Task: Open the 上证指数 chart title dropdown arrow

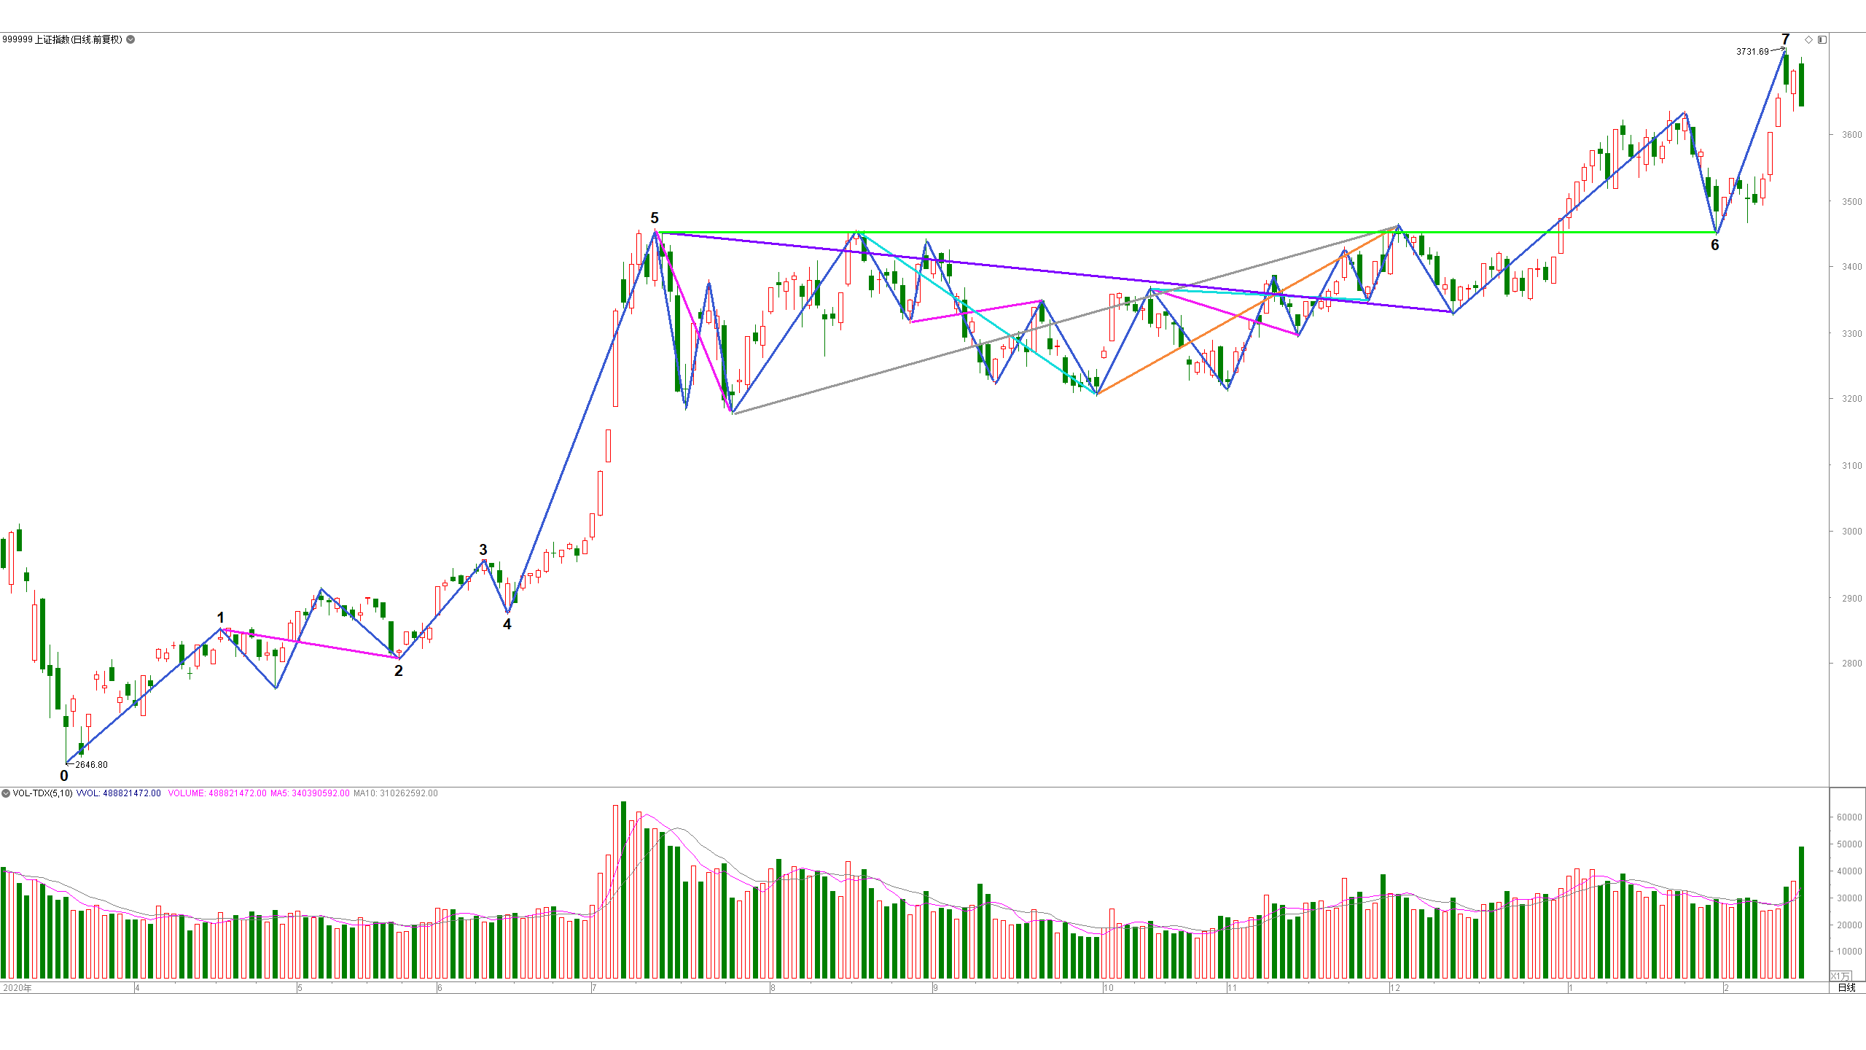Action: [x=130, y=39]
